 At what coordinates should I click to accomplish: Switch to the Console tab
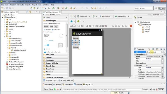tap(78, 84)
